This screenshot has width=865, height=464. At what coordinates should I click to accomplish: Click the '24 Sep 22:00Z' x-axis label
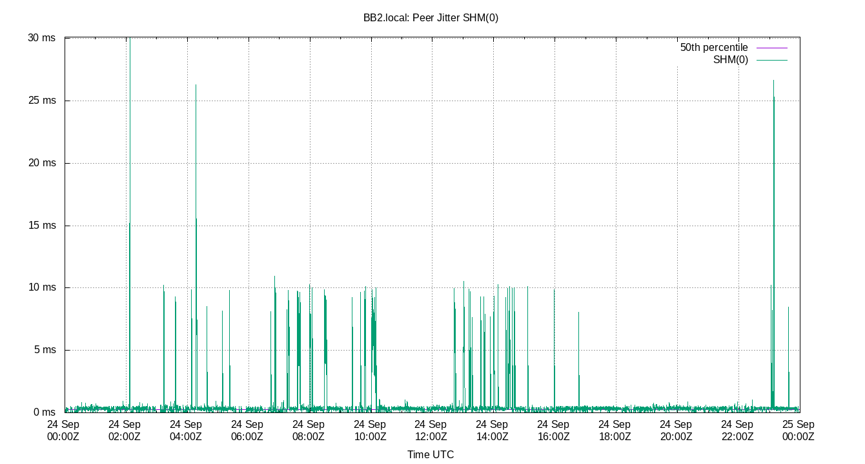pyautogui.click(x=737, y=430)
